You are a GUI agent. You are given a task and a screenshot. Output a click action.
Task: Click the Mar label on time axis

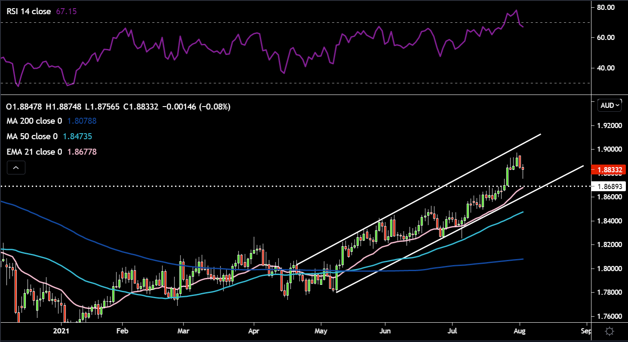184,332
